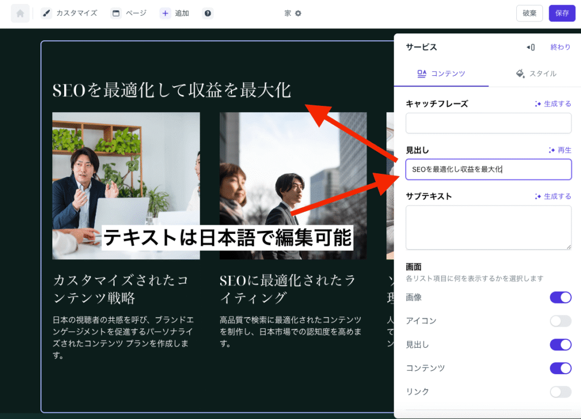This screenshot has height=419, width=581.
Task: Open the help question mark icon
Action: pyautogui.click(x=208, y=14)
